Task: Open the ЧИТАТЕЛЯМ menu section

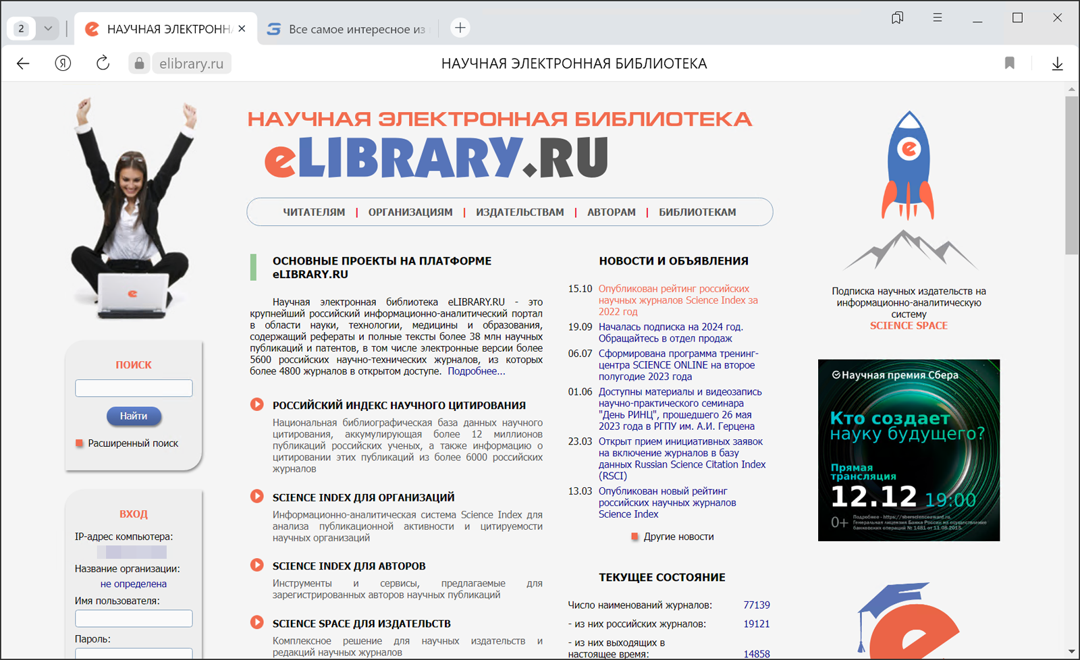Action: [314, 212]
